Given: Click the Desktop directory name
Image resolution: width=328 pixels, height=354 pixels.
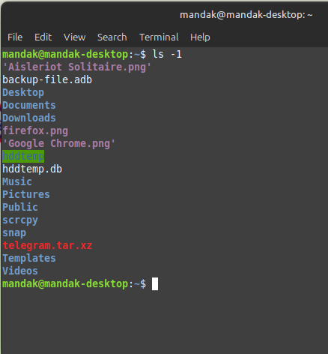Looking at the screenshot, I should [x=23, y=93].
